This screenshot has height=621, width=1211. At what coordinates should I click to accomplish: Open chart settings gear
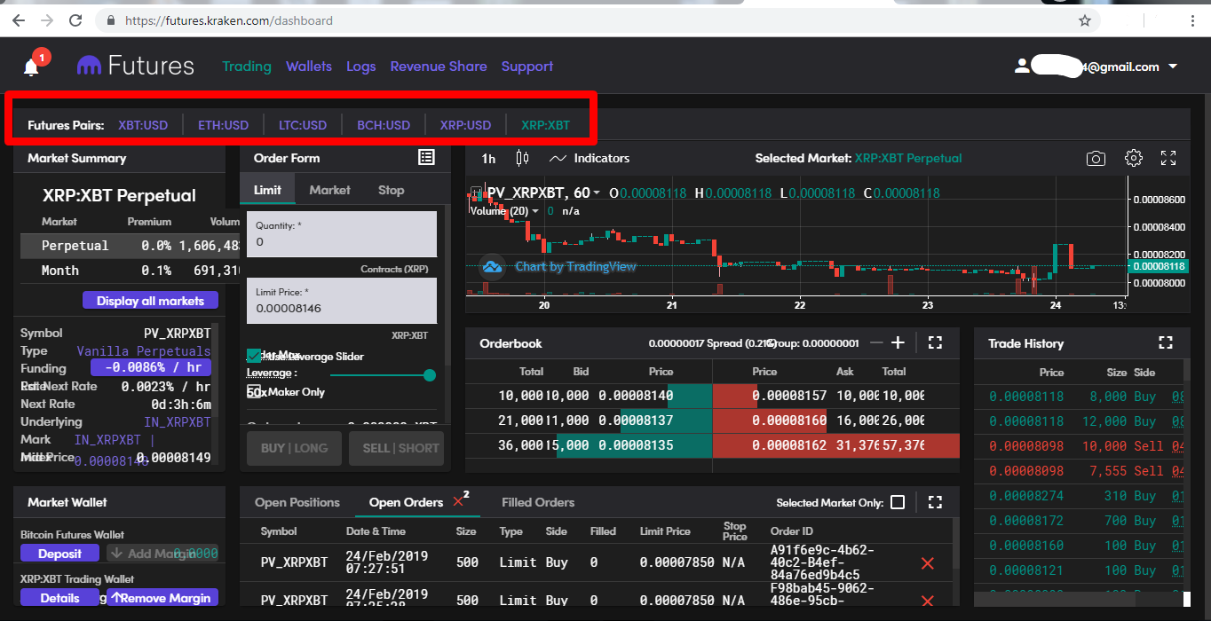pos(1133,158)
